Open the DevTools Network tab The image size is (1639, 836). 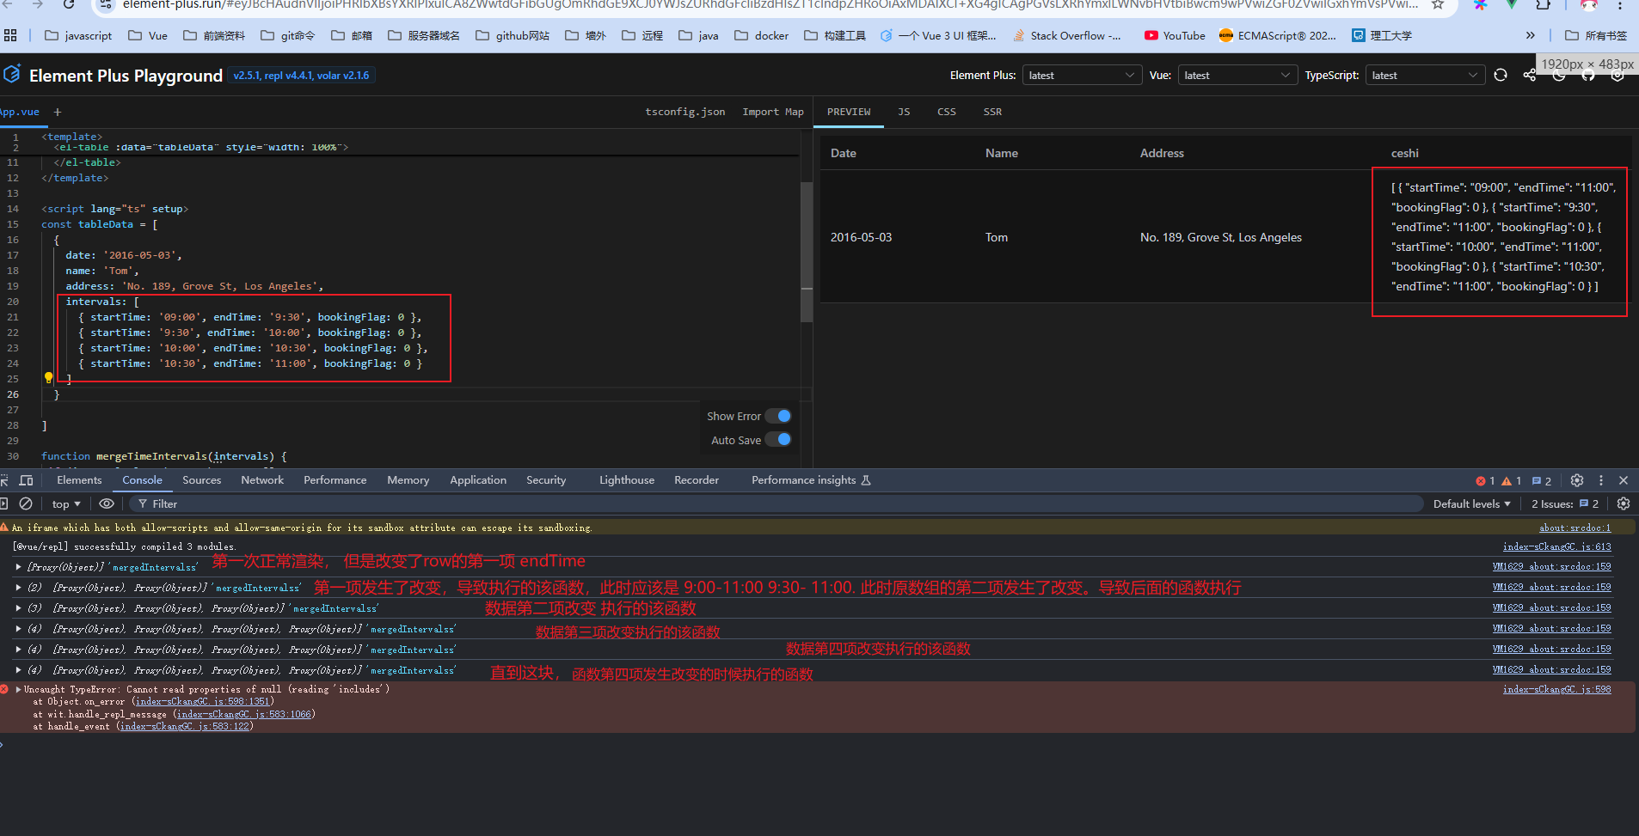[262, 480]
